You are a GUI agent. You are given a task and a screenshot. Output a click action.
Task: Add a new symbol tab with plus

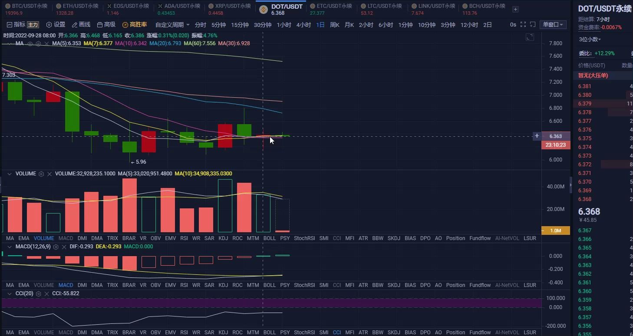coord(515,9)
